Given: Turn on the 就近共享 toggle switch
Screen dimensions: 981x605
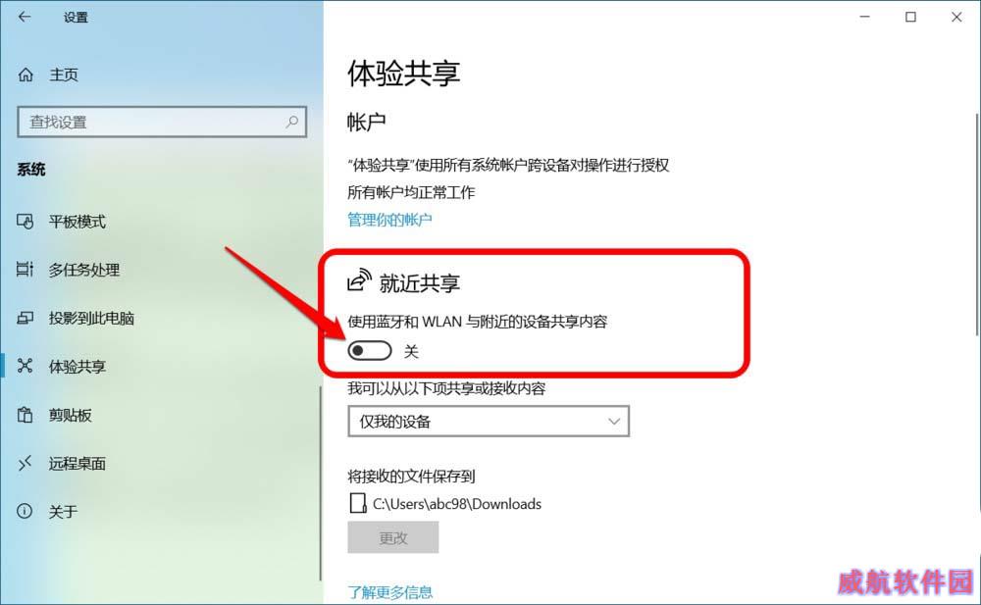Looking at the screenshot, I should coord(370,351).
